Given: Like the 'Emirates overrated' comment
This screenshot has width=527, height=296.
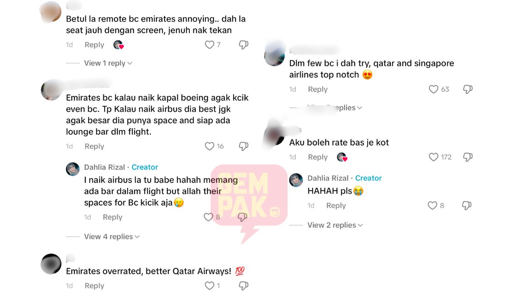Looking at the screenshot, I should [x=210, y=286].
